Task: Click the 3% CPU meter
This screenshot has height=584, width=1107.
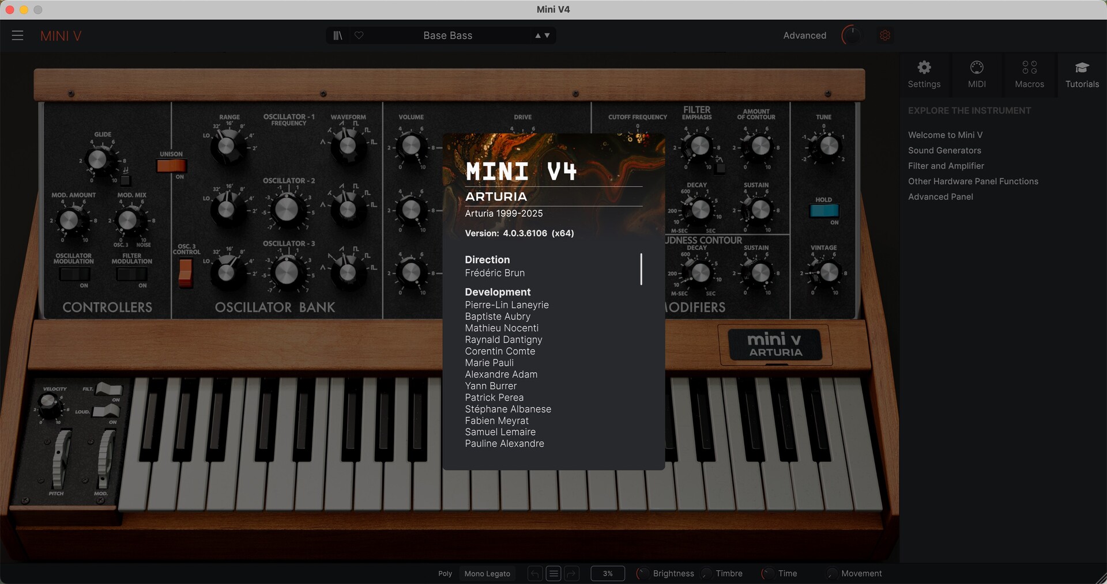Action: 608,574
